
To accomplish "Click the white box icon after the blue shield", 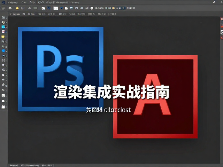I will [x=56, y=8].
